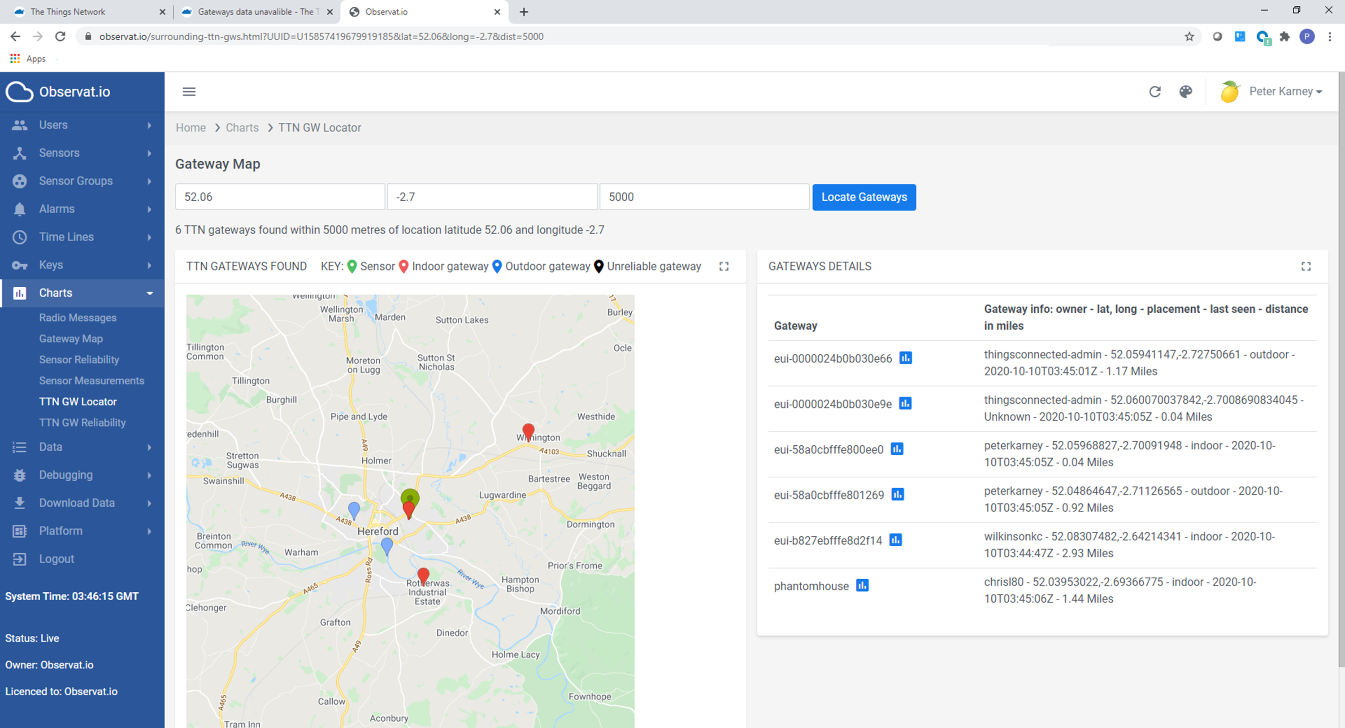Expand the Users sidebar menu
The height and width of the screenshot is (728, 1345).
click(82, 125)
